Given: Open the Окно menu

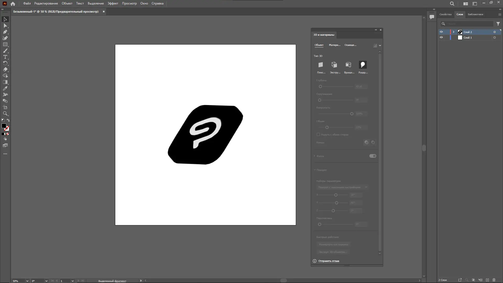Looking at the screenshot, I should pos(144,3).
